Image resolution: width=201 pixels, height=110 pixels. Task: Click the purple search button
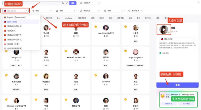(73, 3)
